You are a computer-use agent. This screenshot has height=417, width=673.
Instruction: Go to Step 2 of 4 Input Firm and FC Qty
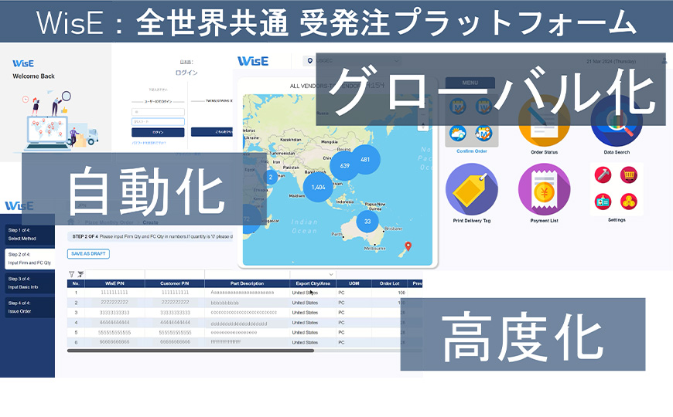tap(29, 259)
